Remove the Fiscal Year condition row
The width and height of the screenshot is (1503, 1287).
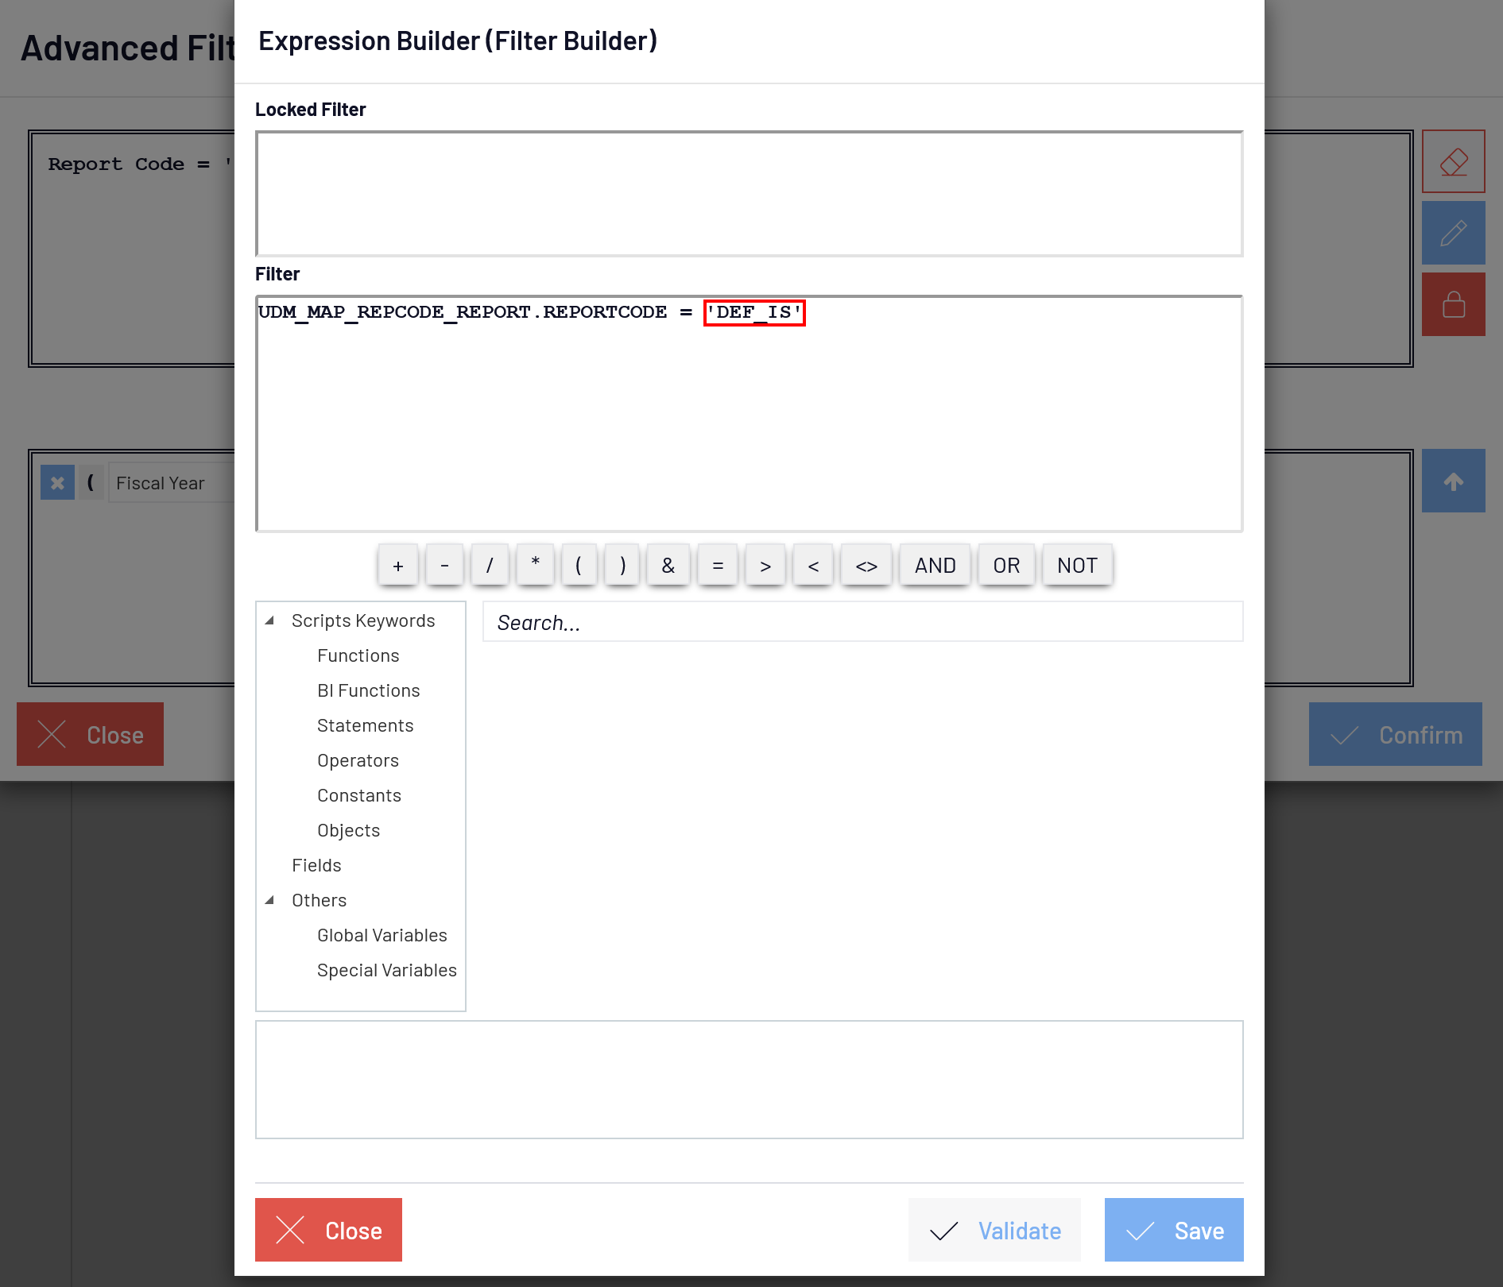click(57, 482)
